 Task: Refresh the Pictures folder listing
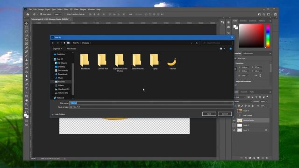point(197,43)
